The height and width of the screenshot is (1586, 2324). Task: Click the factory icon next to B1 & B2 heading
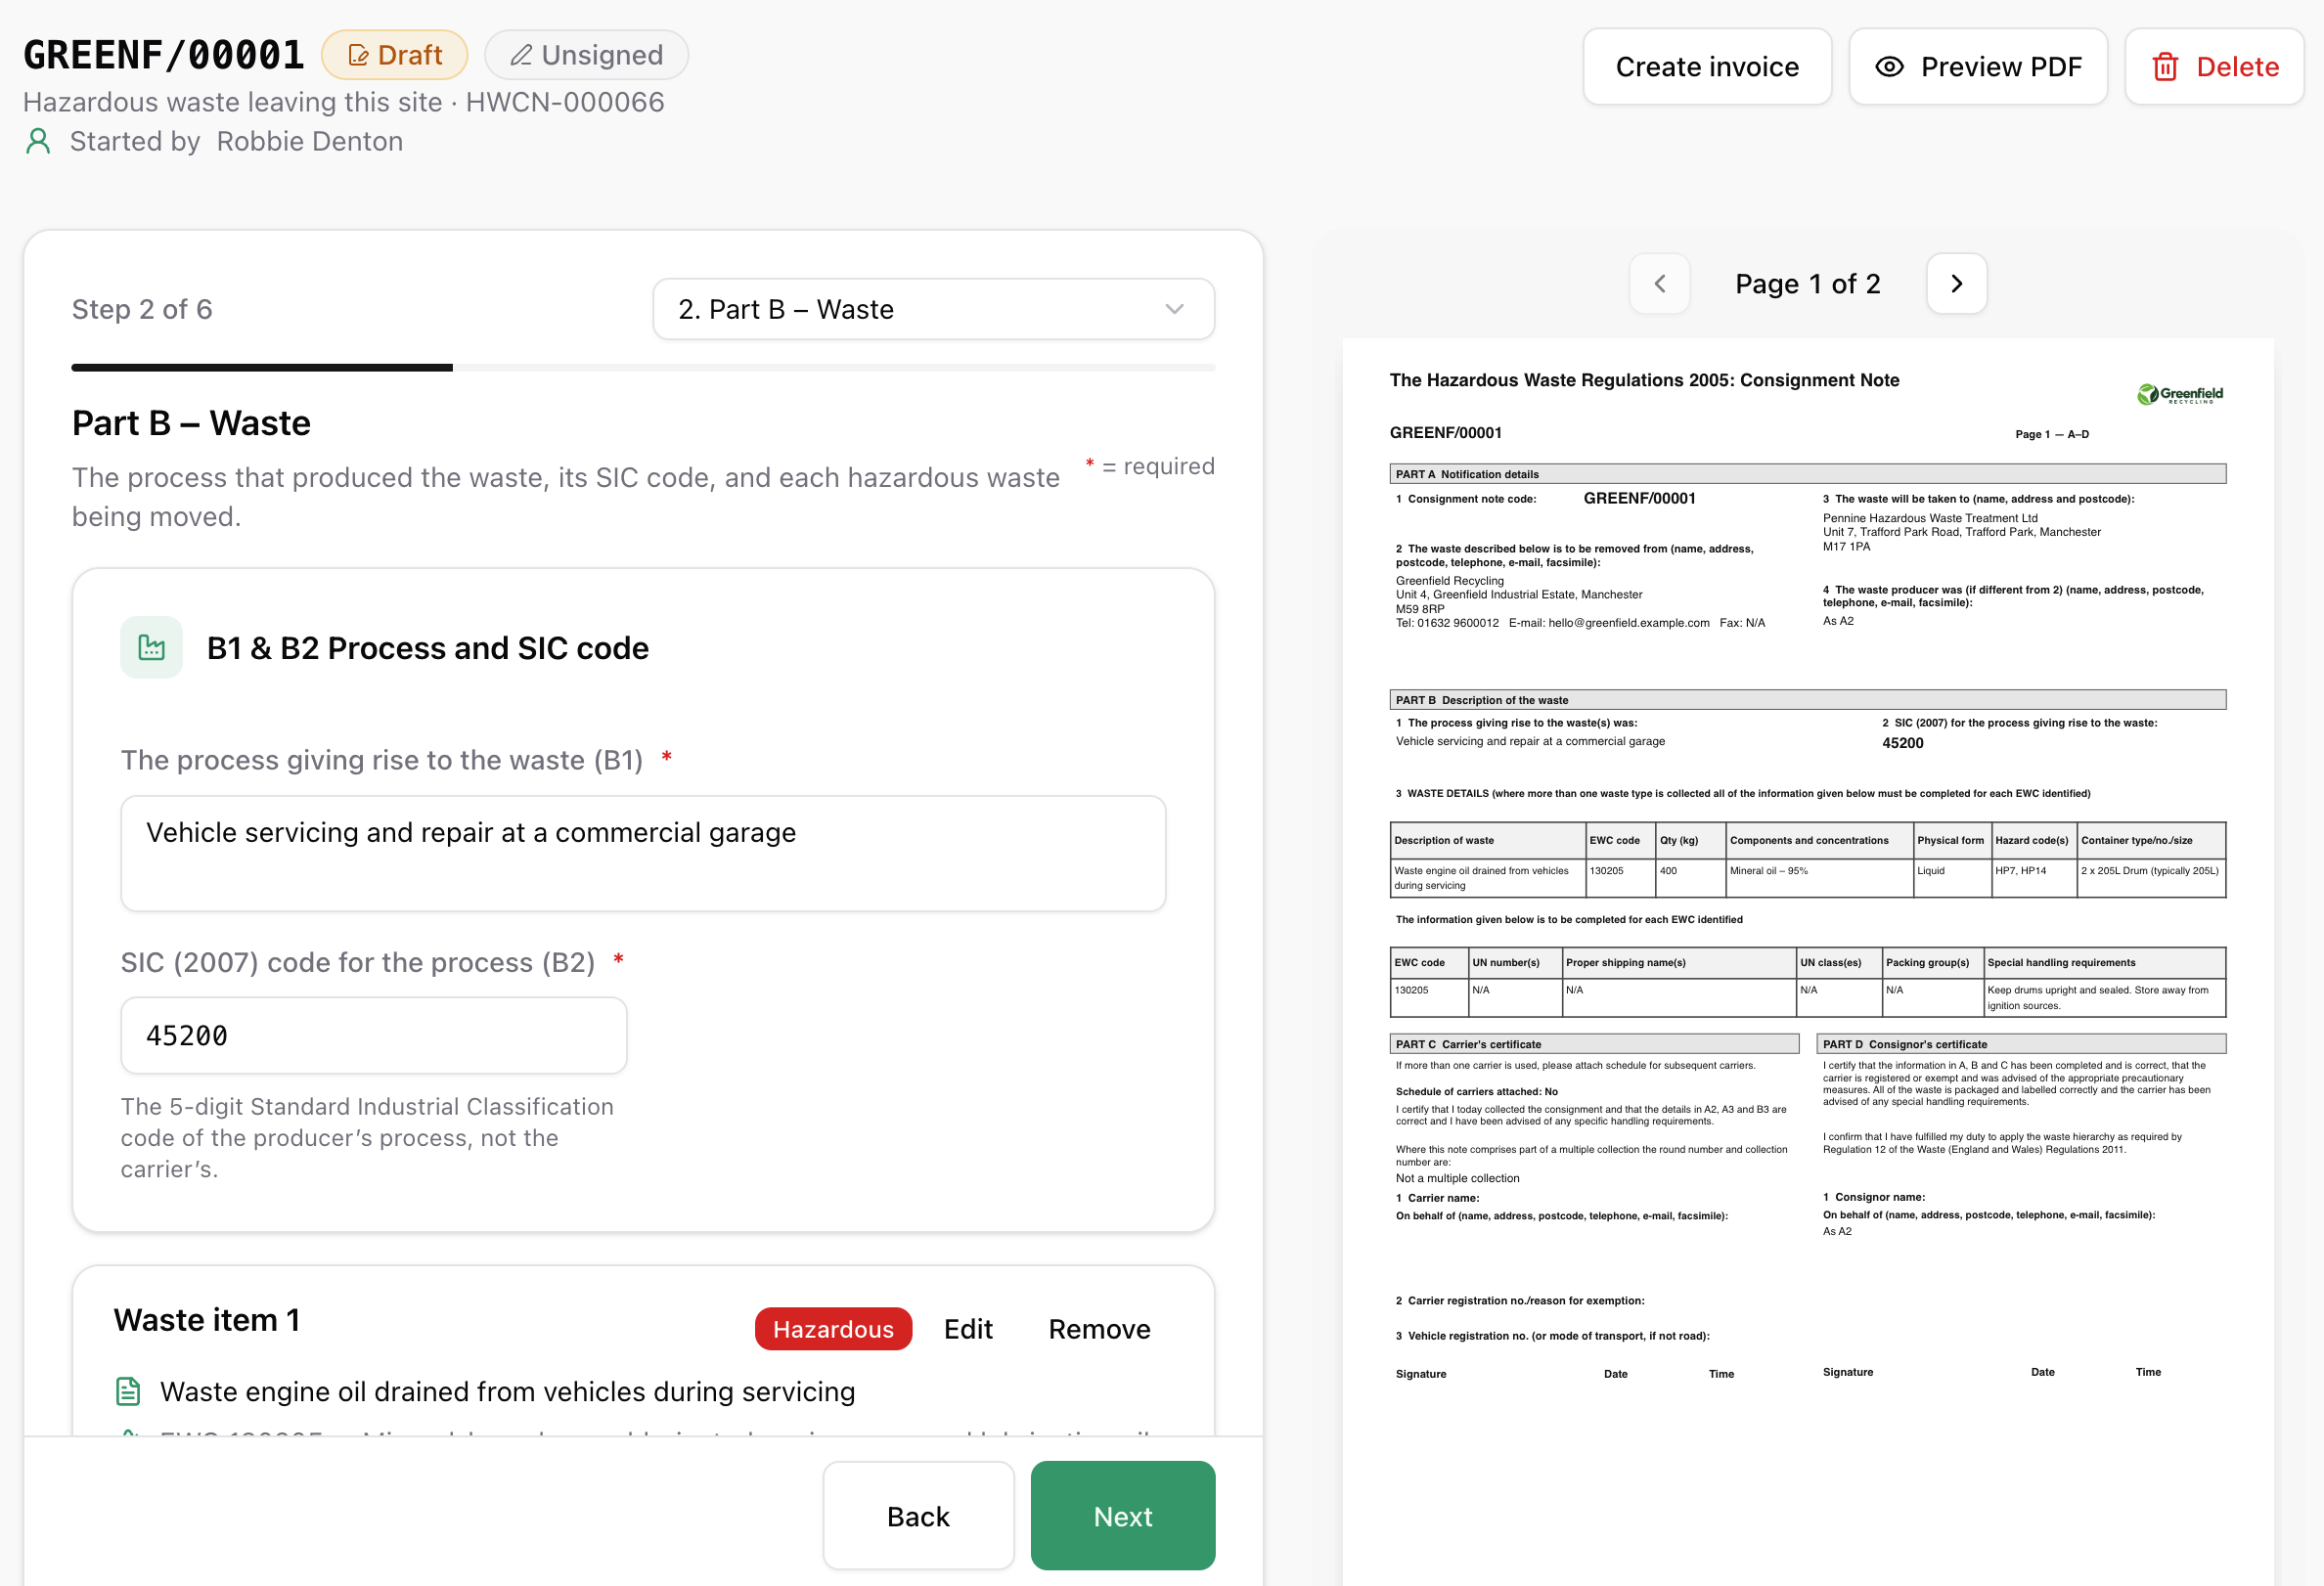[x=152, y=647]
